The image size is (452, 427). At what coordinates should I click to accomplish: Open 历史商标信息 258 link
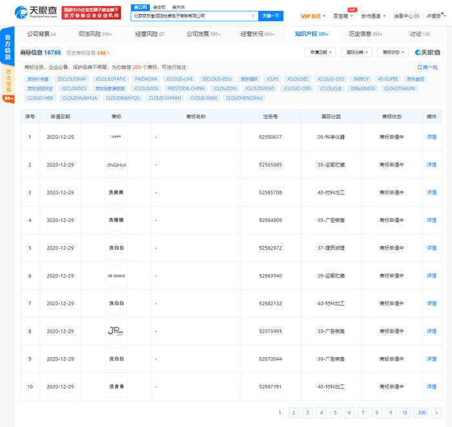(x=88, y=53)
